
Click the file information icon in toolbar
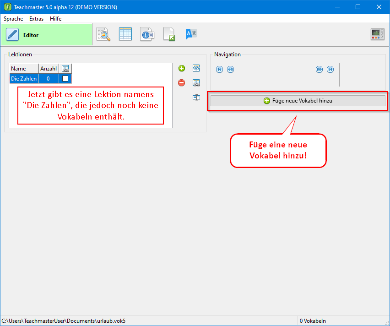pyautogui.click(x=147, y=34)
